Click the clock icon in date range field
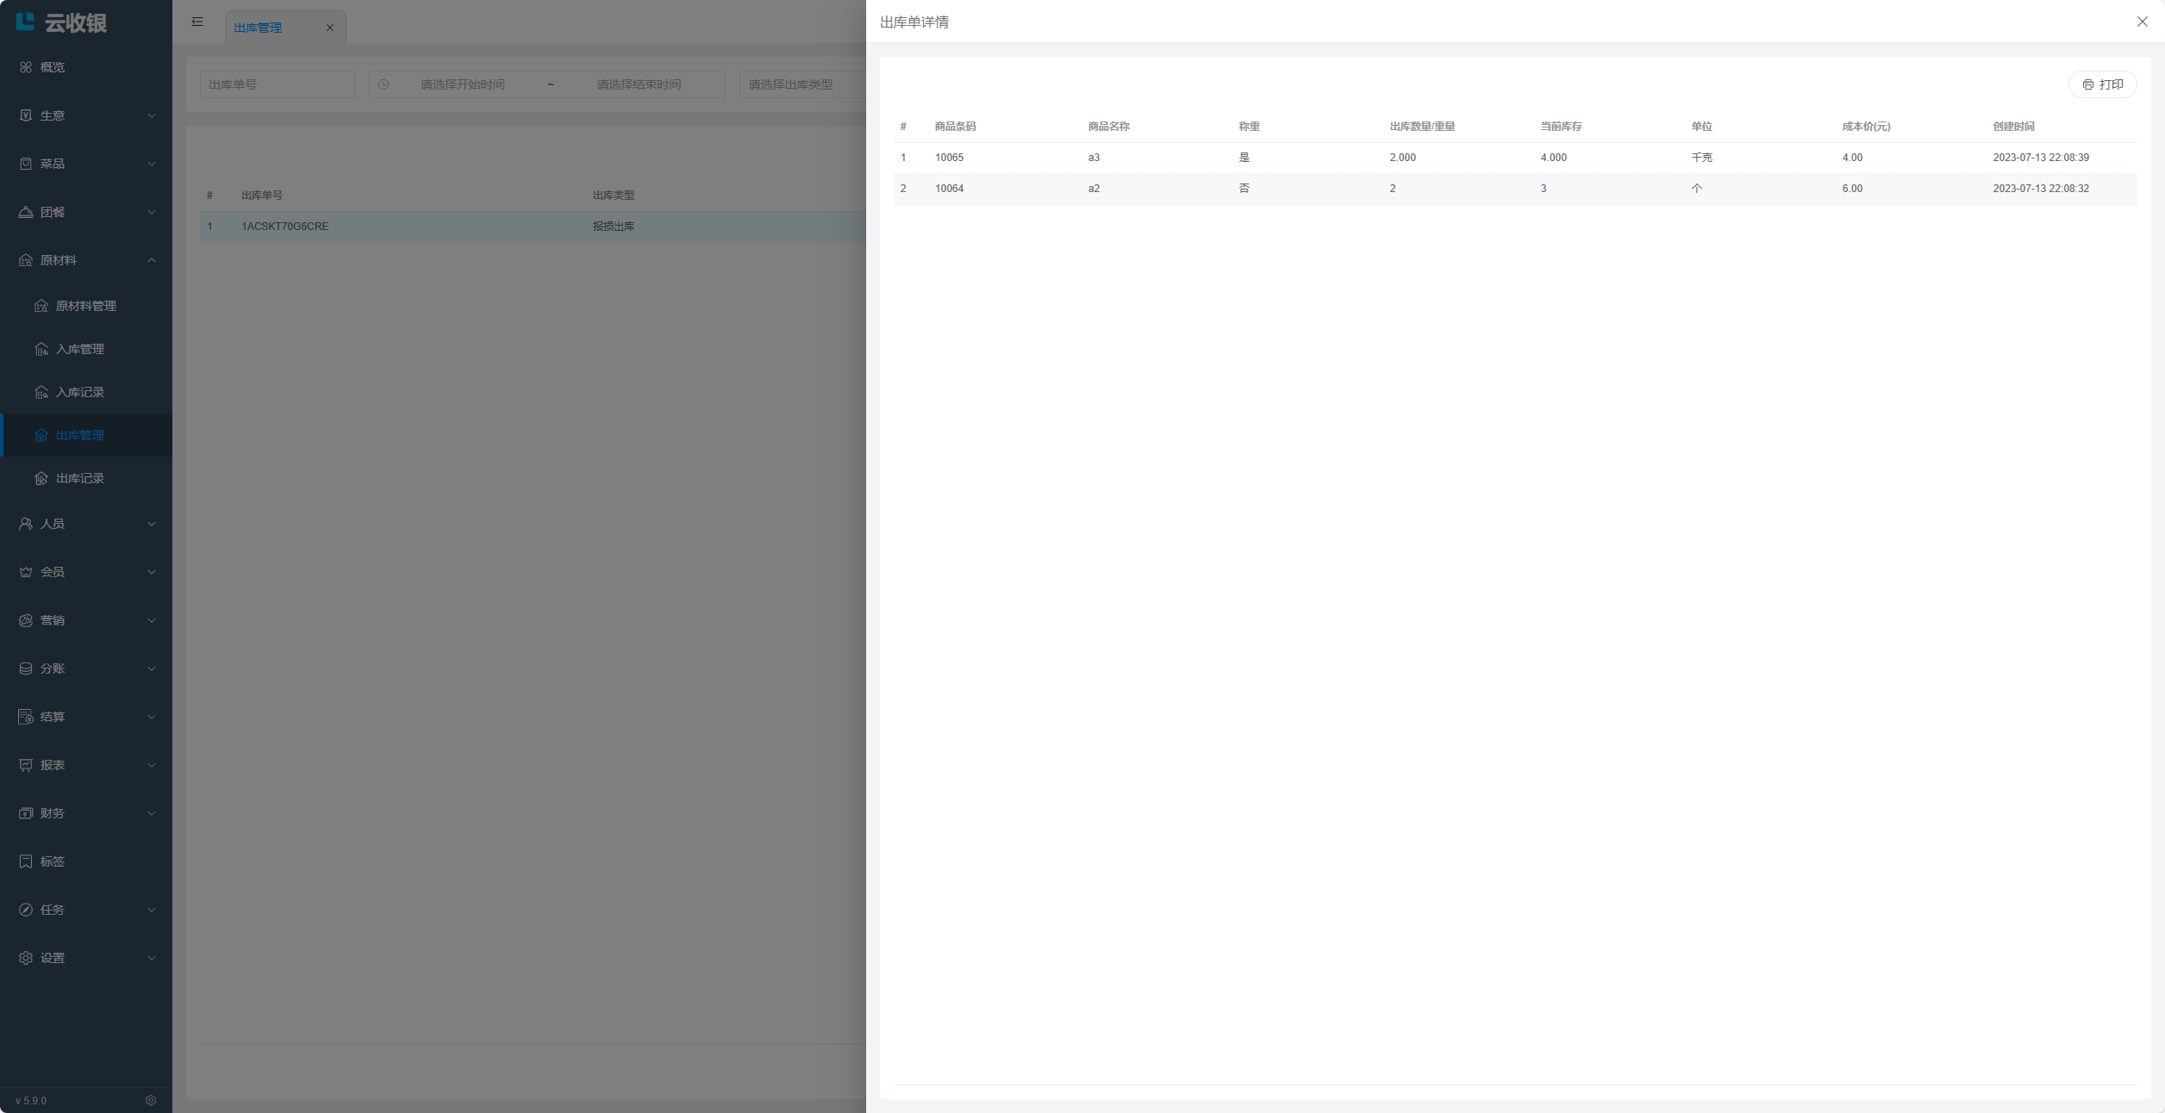The image size is (2165, 1113). click(384, 84)
